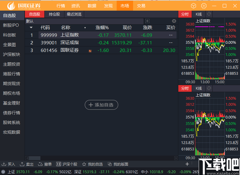Viewport: 240px width, 175px height.
Task: Open 基金理财 in left sidebar
Action: [12, 103]
